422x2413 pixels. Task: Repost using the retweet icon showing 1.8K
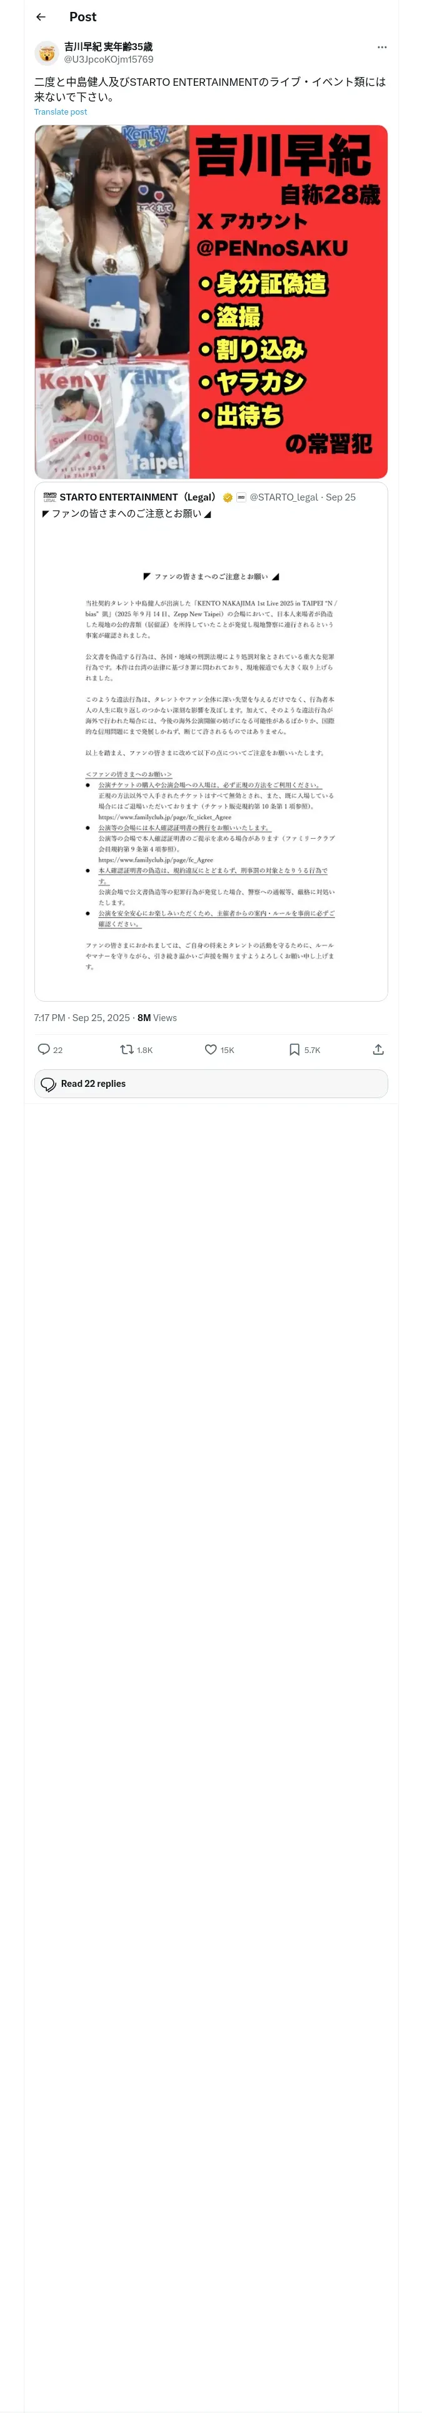(x=128, y=1049)
